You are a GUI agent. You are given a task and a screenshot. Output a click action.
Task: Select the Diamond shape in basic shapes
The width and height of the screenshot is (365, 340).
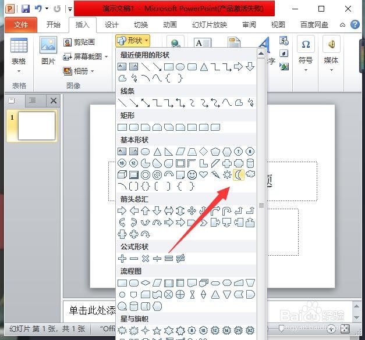(203, 152)
